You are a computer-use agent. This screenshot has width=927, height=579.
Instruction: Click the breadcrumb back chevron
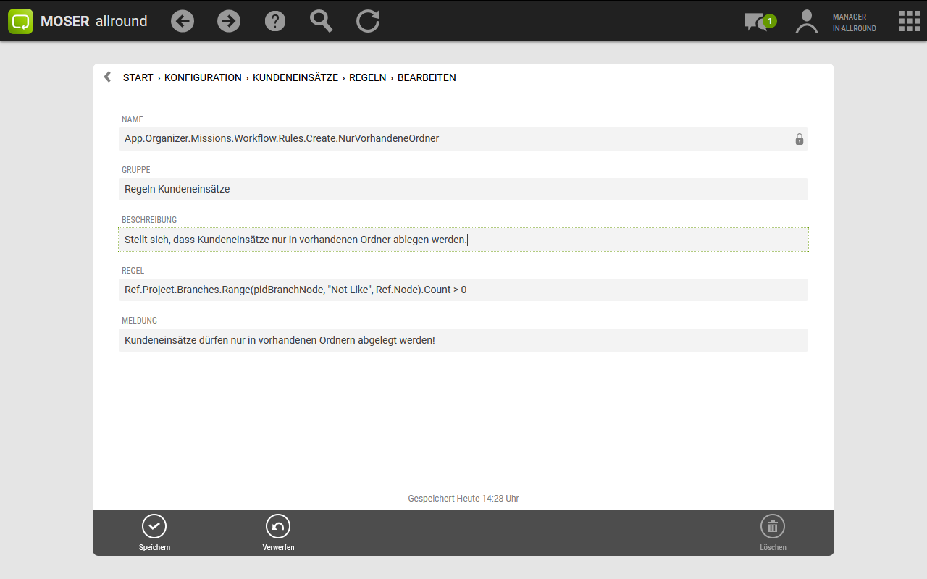click(x=107, y=77)
